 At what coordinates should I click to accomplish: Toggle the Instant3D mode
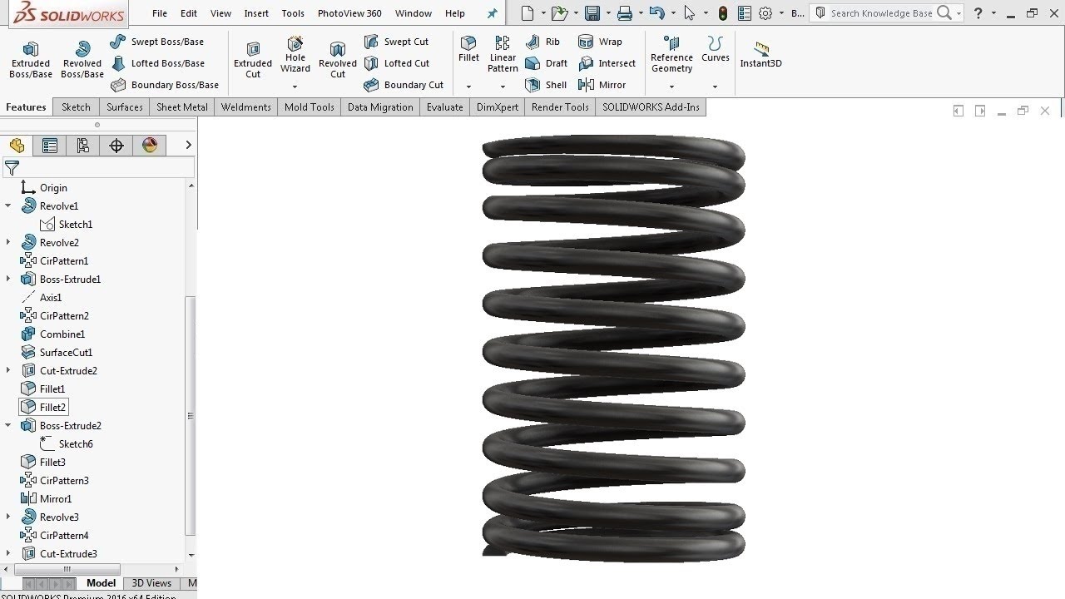point(760,55)
